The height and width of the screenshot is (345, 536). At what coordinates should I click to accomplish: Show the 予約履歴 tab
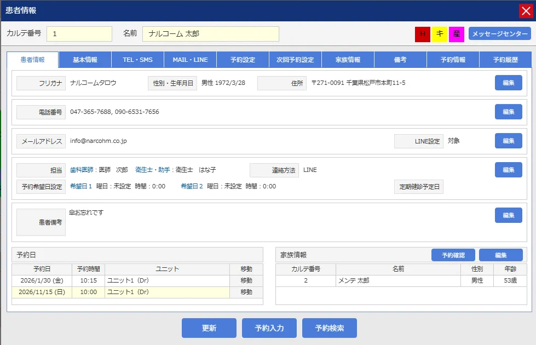click(505, 60)
